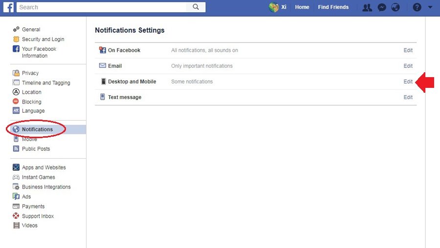
Task: Click the search magnifier button
Action: click(x=196, y=7)
